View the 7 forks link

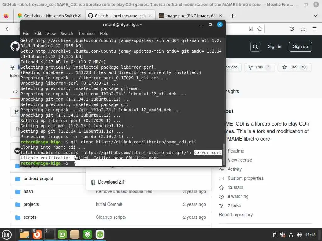click(x=234, y=206)
